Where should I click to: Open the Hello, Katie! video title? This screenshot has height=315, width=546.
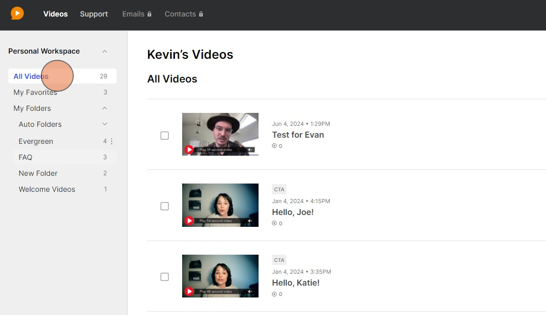tap(296, 283)
